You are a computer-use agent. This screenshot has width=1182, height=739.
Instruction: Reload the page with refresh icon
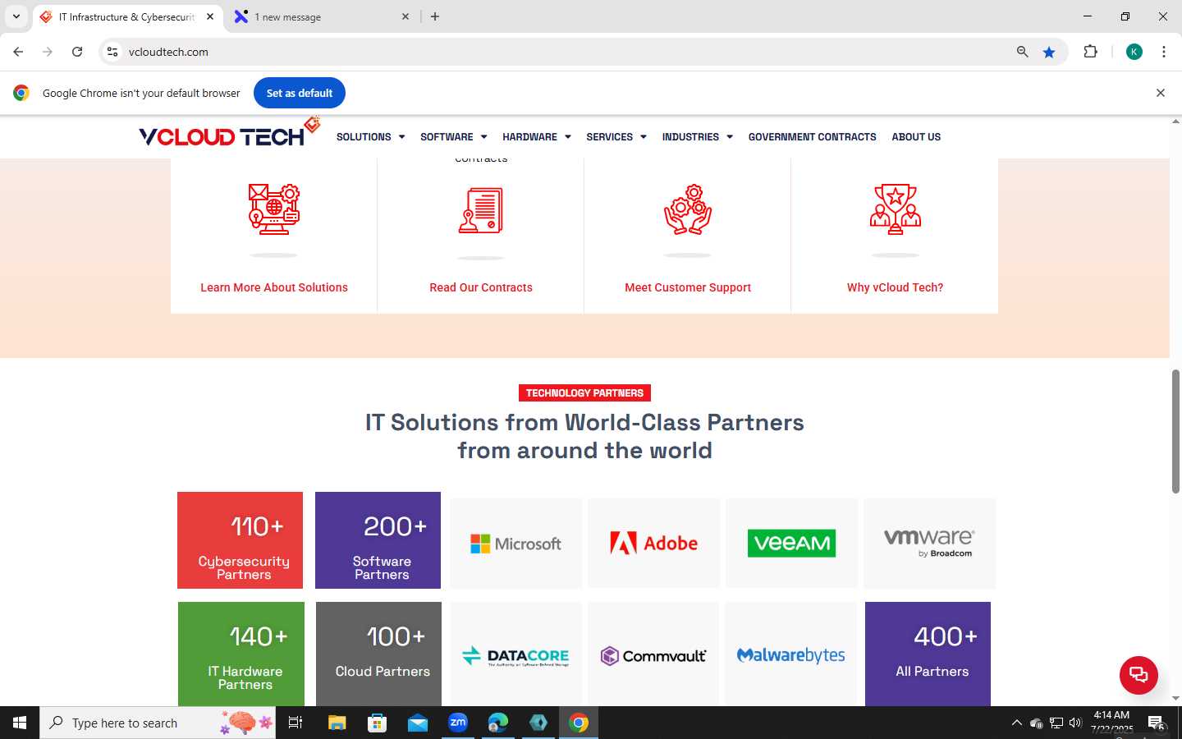click(x=77, y=52)
